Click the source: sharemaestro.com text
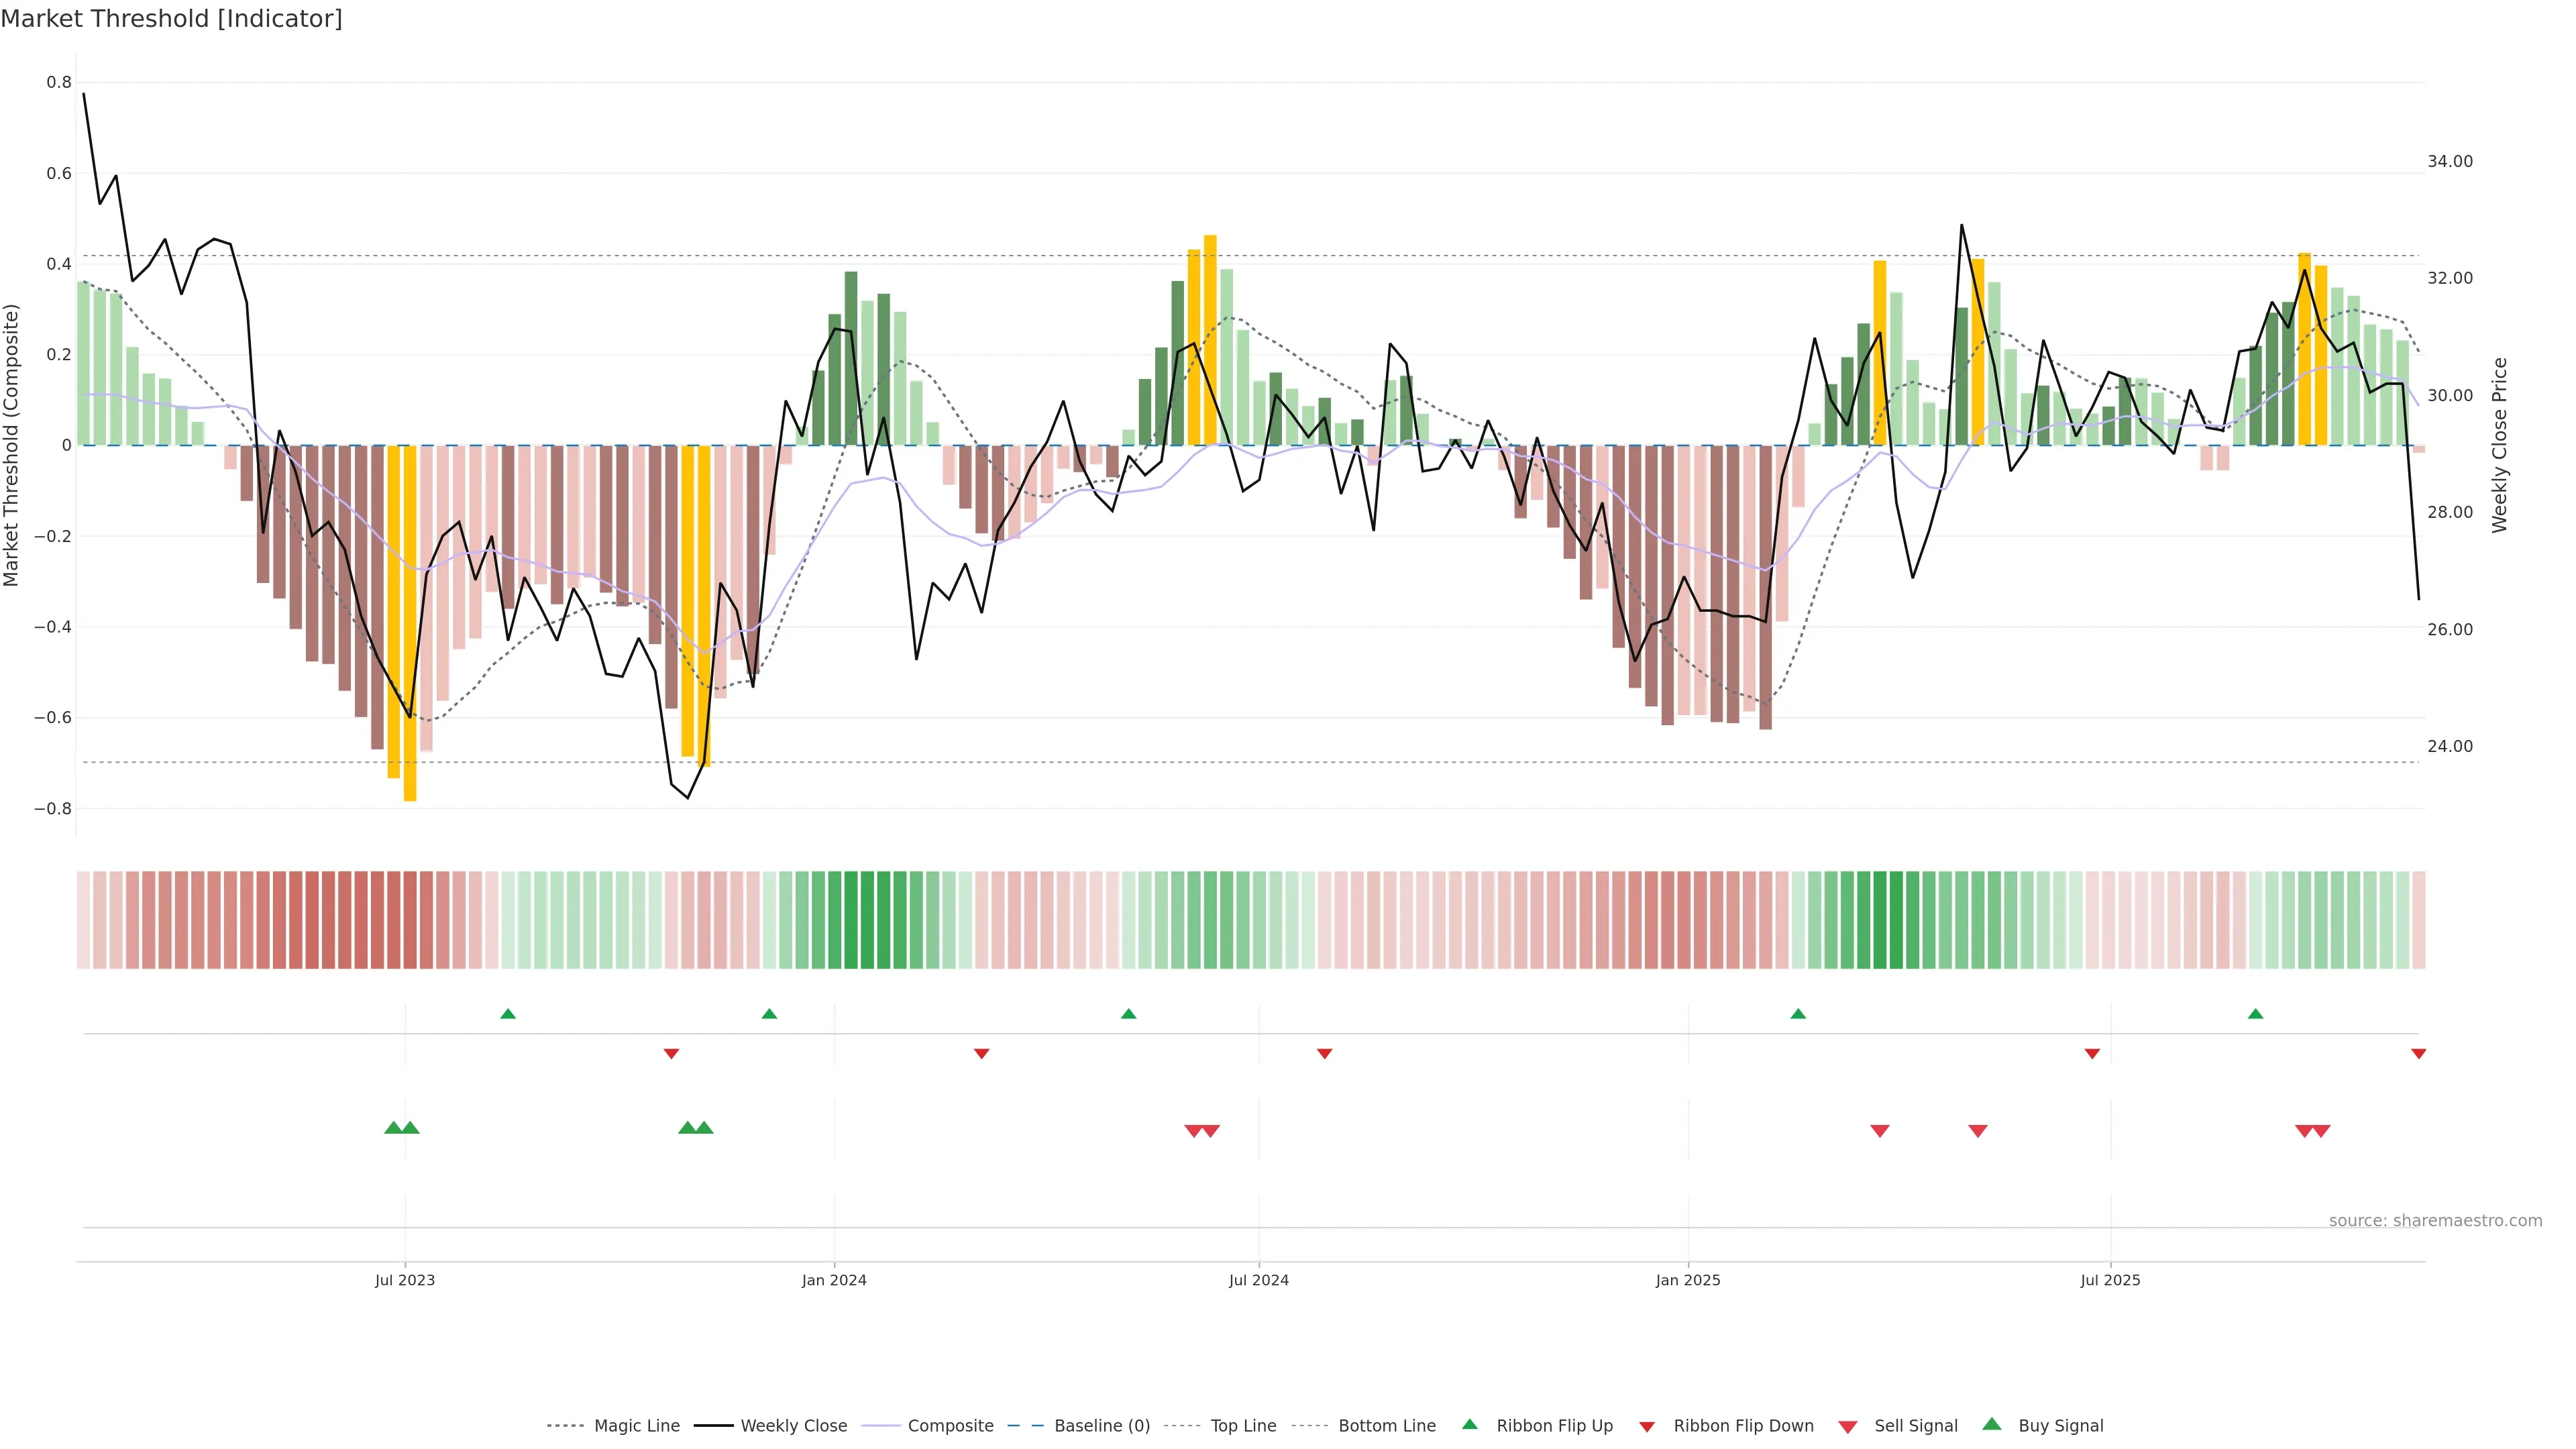 (2435, 1220)
